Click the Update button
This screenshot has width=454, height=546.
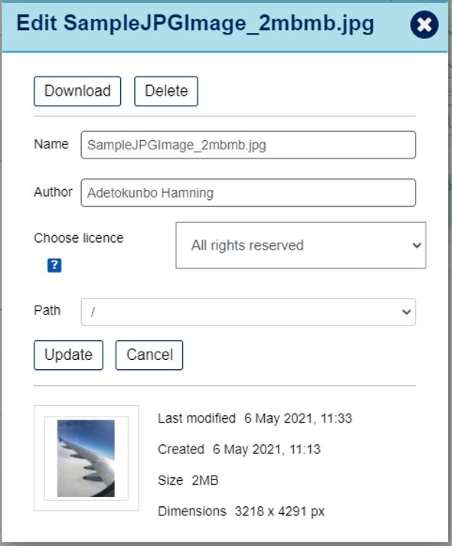(x=69, y=355)
